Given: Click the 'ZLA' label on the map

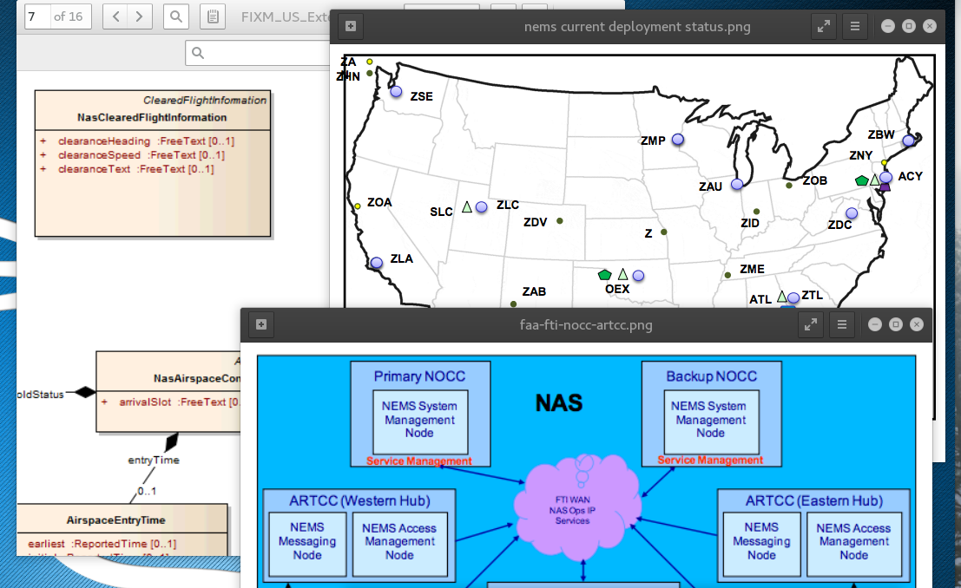Looking at the screenshot, I should coord(402,259).
